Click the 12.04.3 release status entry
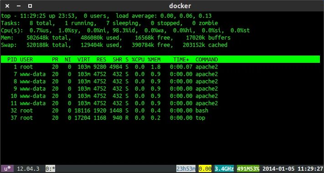Screen dimensions: 324x173 tap(28, 168)
